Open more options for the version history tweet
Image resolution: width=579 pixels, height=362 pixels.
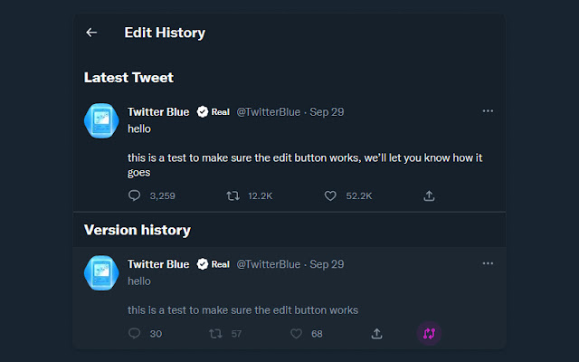pos(488,263)
